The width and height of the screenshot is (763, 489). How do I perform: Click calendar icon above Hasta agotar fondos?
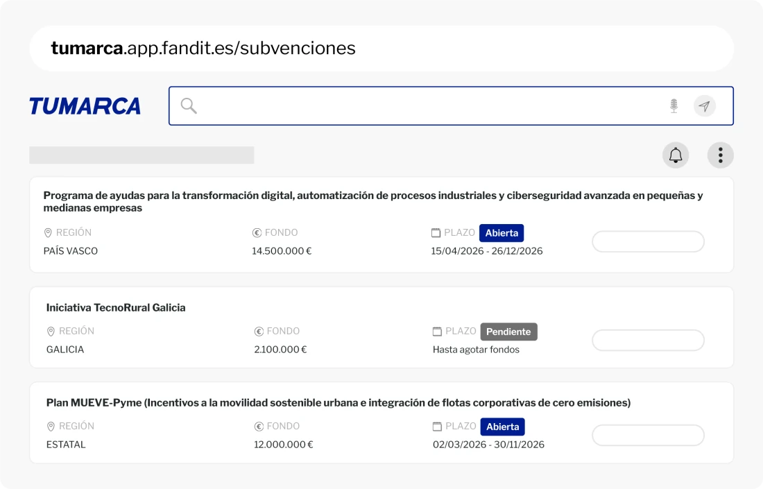(438, 332)
